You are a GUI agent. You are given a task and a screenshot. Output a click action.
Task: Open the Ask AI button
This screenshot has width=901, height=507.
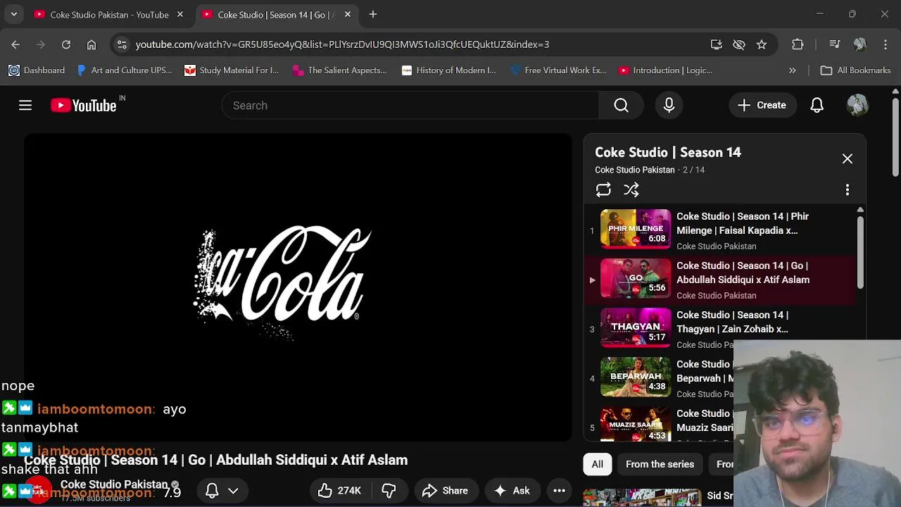512,491
